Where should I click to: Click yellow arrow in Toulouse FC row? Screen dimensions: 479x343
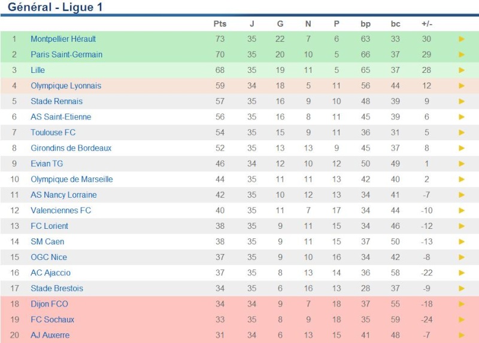462,132
